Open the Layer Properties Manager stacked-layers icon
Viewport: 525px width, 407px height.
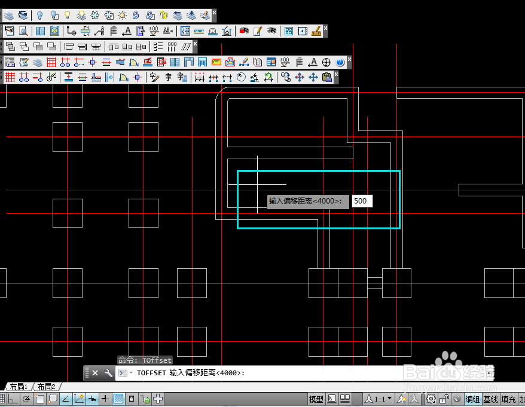[x=9, y=16]
